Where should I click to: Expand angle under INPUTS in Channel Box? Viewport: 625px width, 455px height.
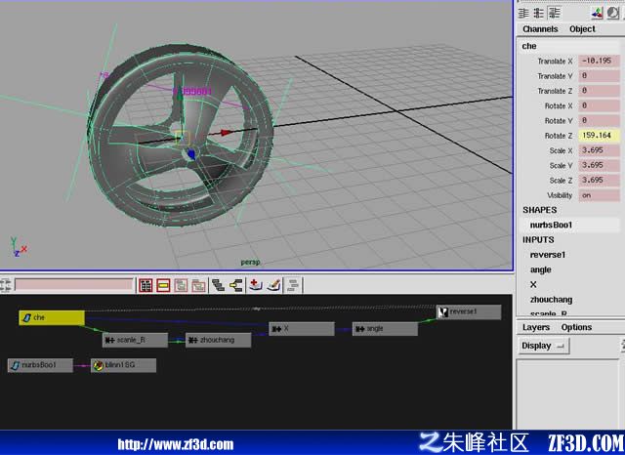tap(540, 269)
